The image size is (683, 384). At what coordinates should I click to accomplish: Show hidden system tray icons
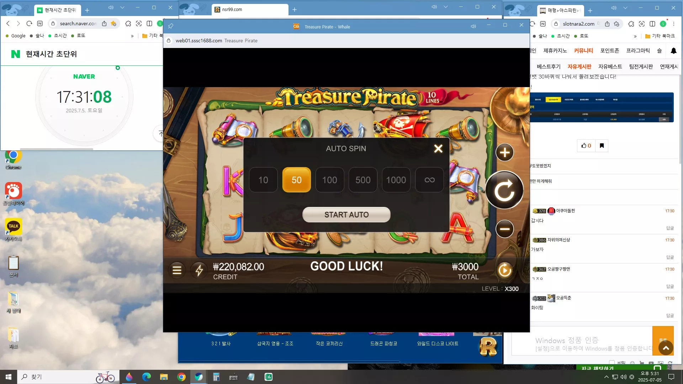(x=606, y=377)
